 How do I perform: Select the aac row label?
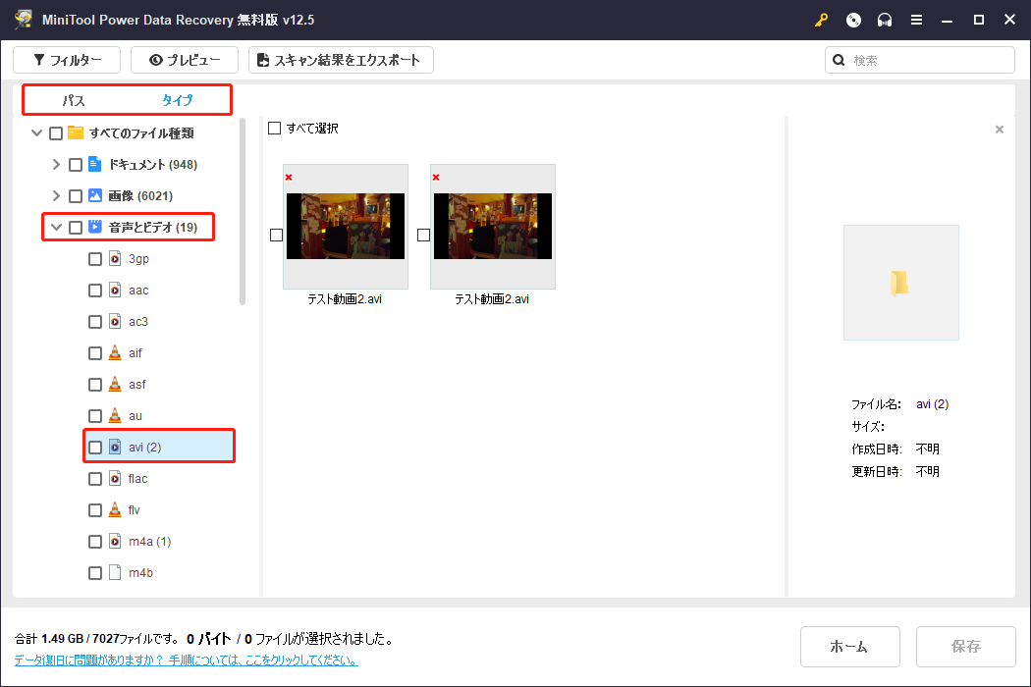click(138, 290)
